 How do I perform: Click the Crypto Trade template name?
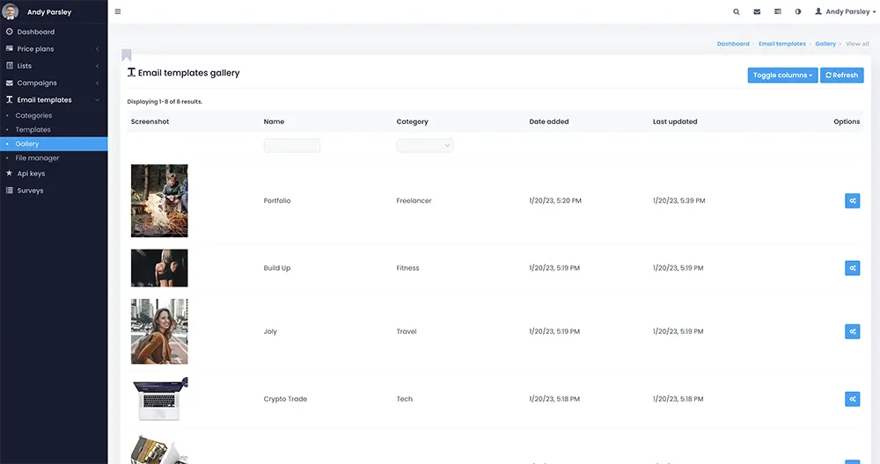coord(285,399)
